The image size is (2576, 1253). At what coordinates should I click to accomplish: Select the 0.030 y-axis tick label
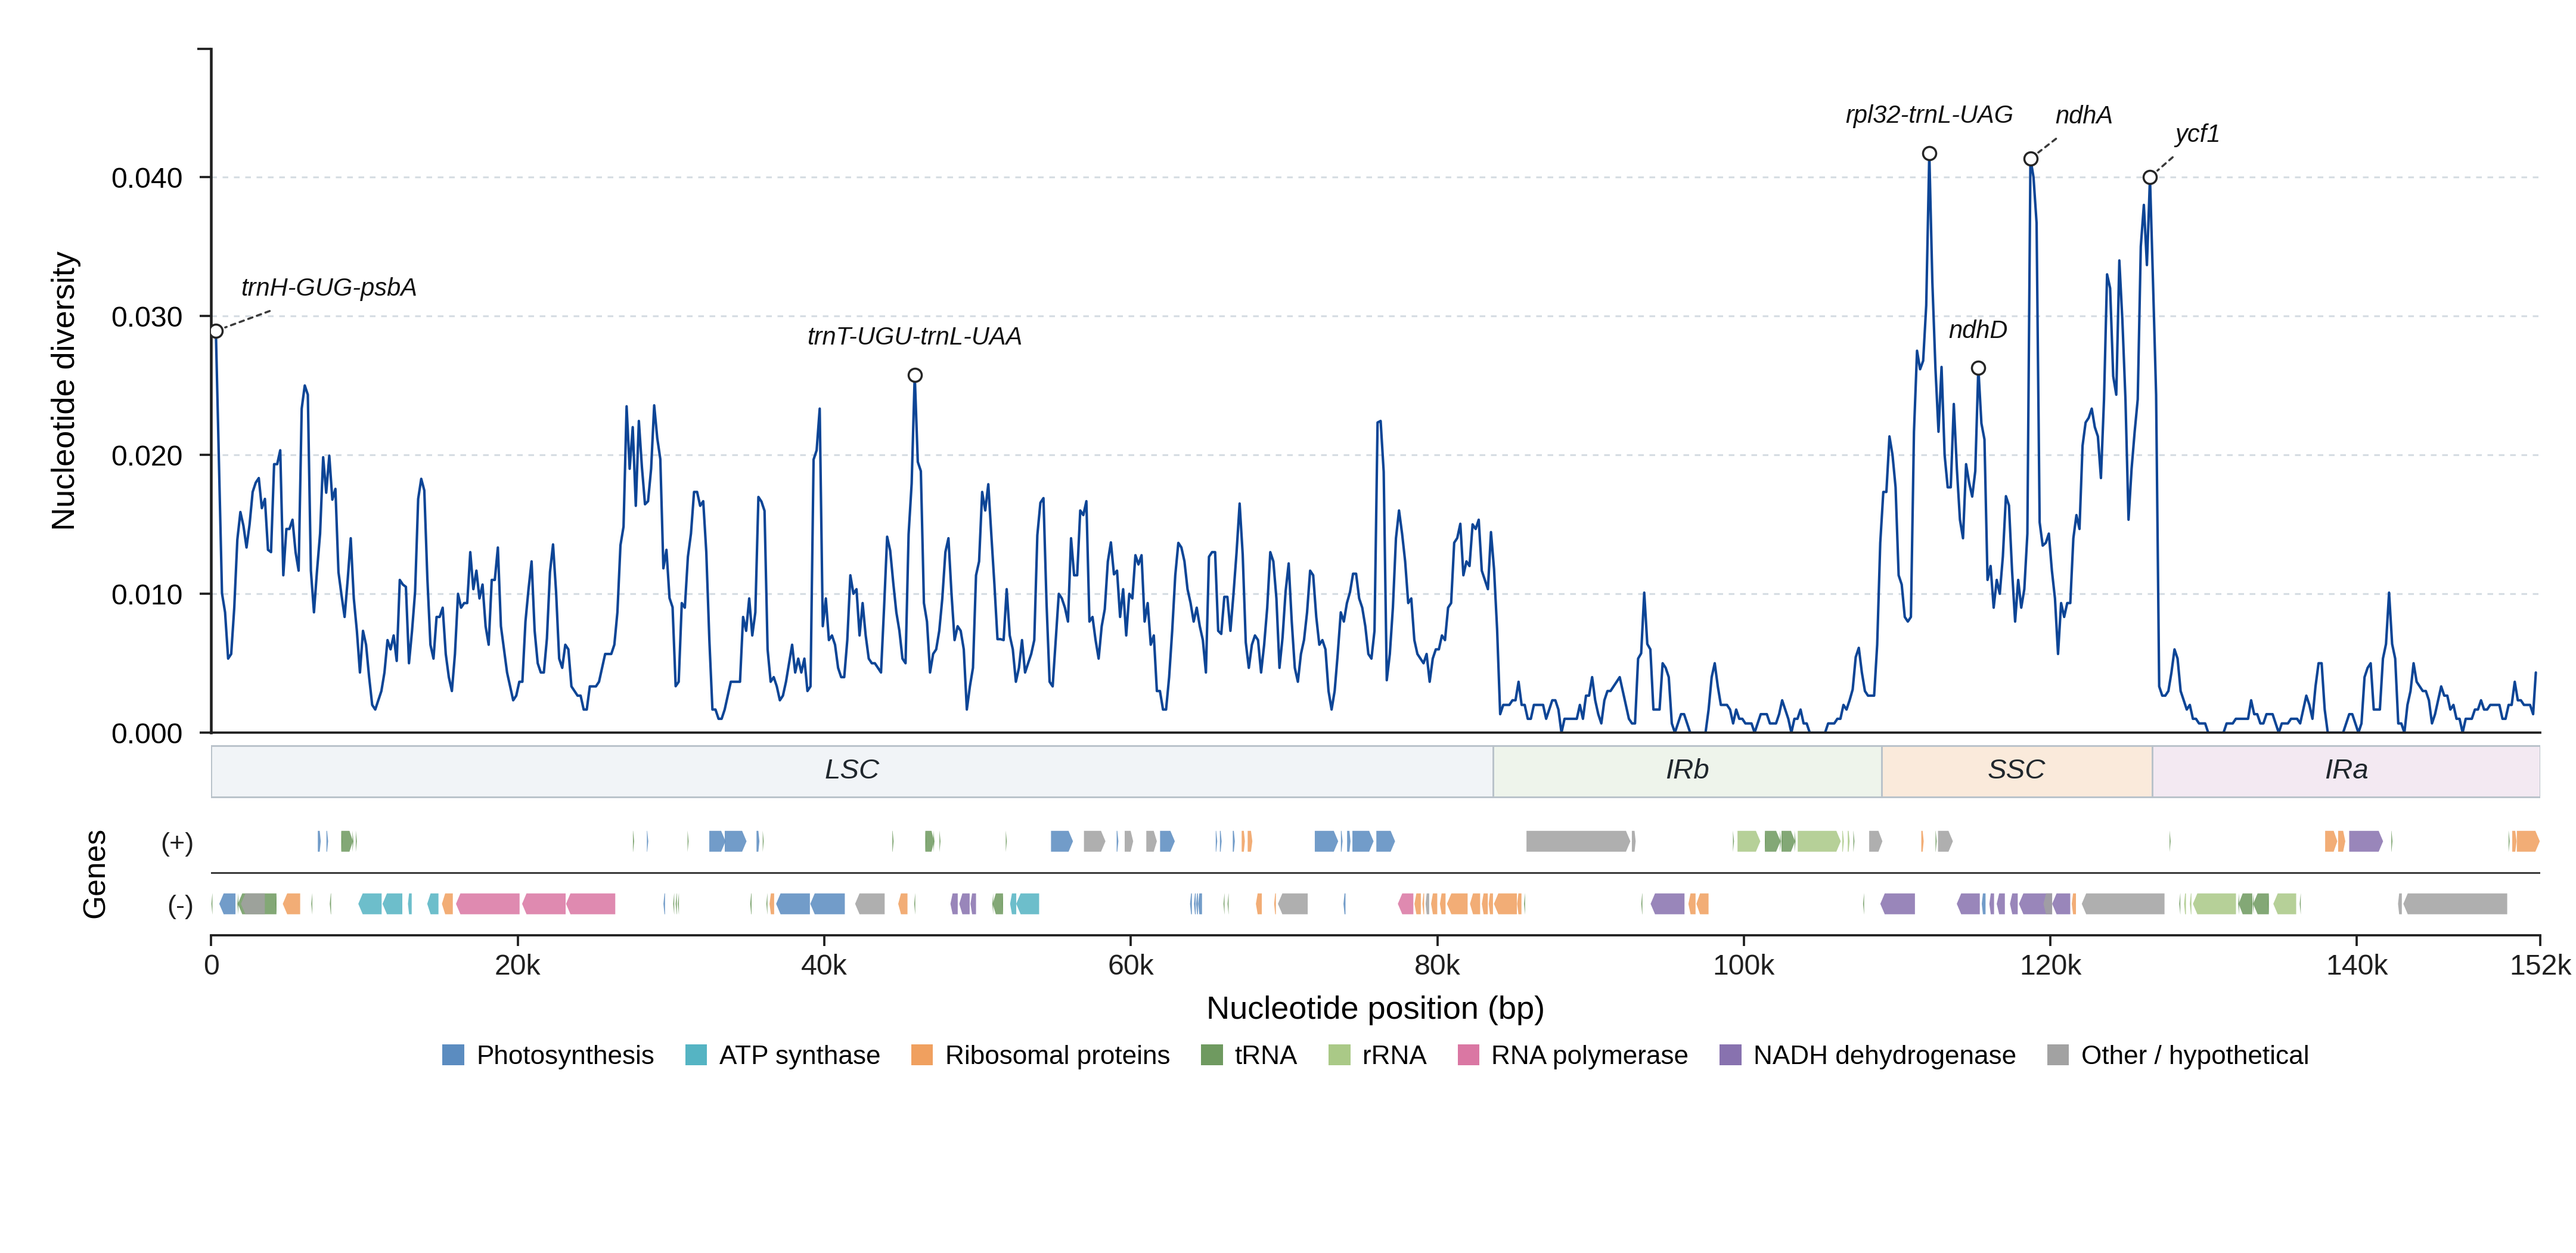pyautogui.click(x=147, y=317)
